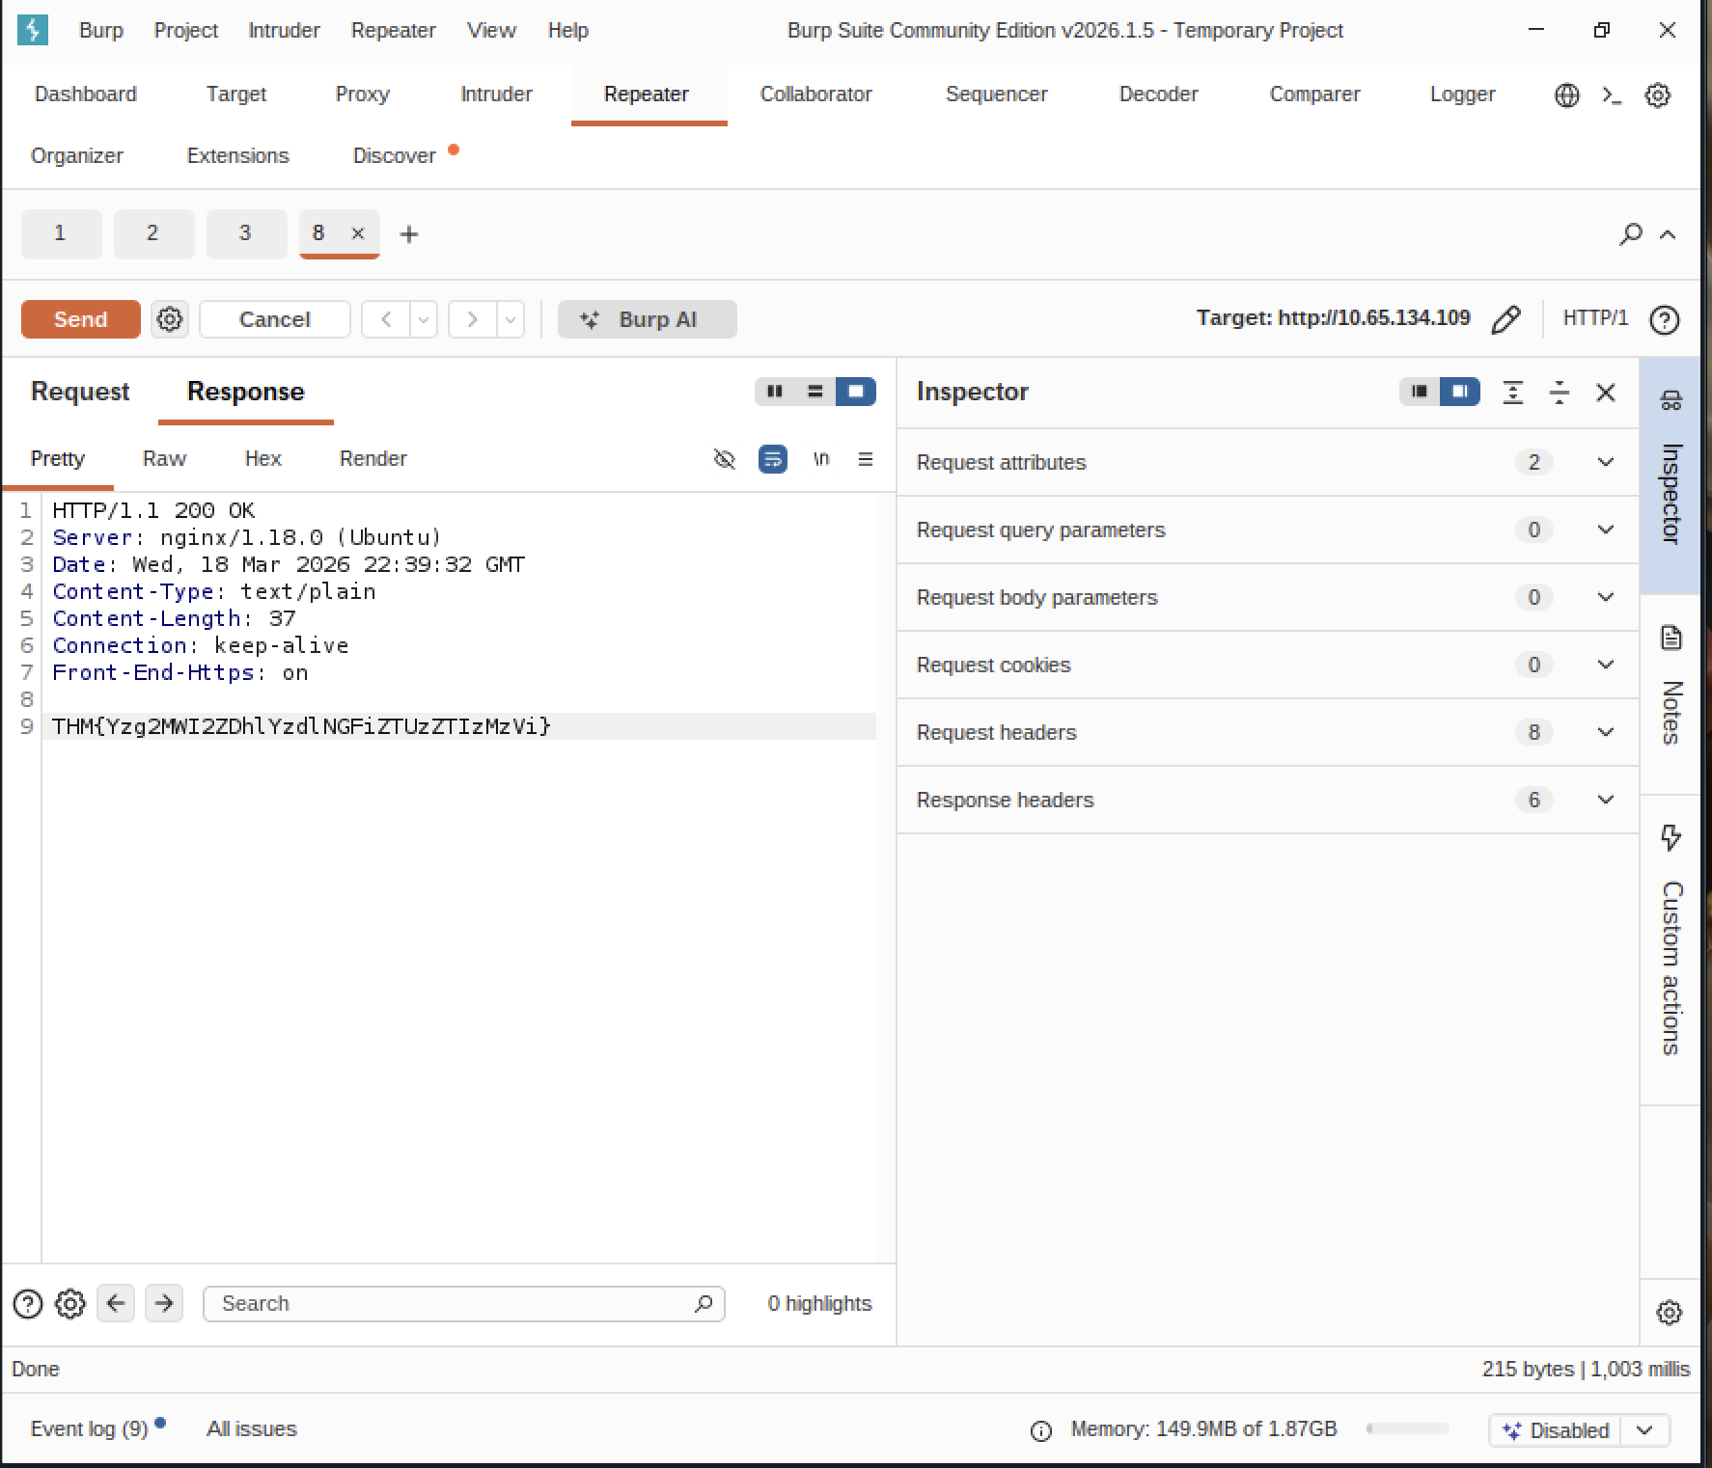The width and height of the screenshot is (1712, 1468).
Task: Close Repeater tab 8
Action: [358, 233]
